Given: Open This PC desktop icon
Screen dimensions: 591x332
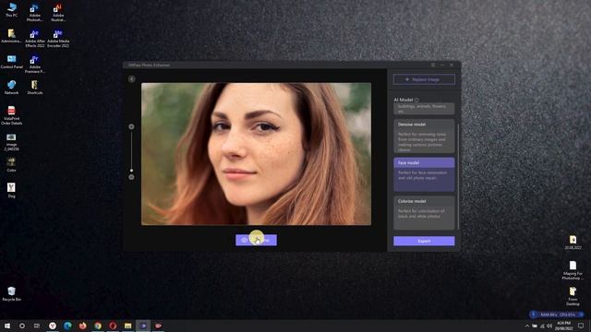Looking at the screenshot, I should 12,10.
